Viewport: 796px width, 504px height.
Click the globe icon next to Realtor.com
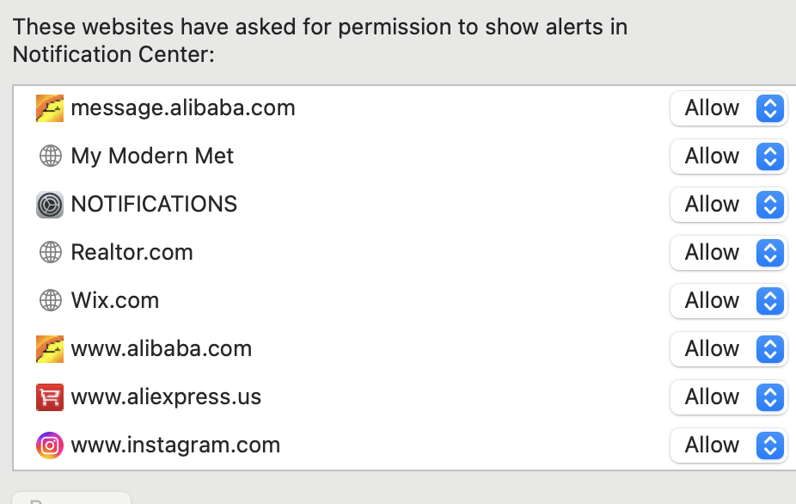click(50, 252)
